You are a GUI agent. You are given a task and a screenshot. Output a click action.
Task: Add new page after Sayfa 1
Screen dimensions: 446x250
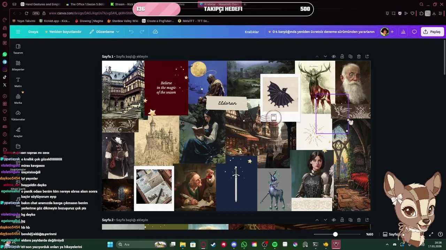click(x=367, y=56)
